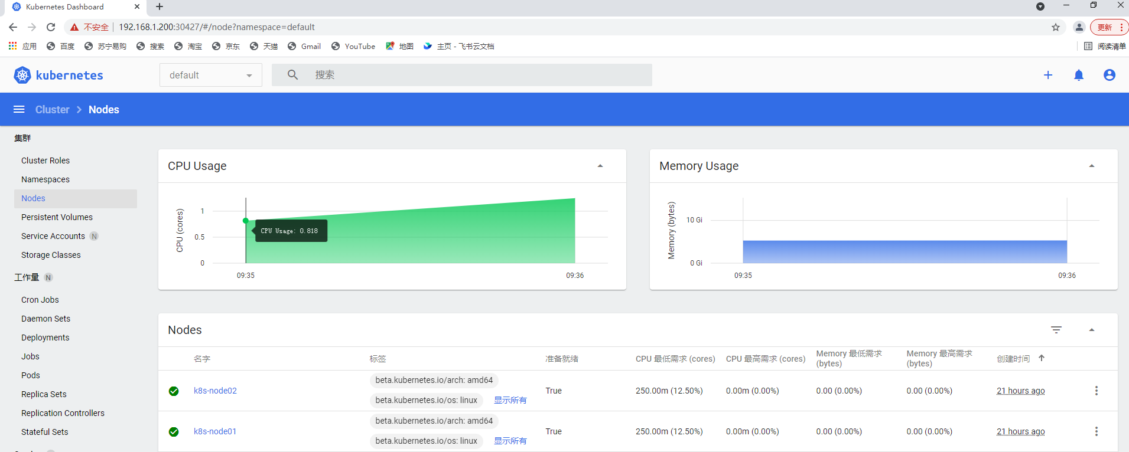Show all labels for k8s-node02
Screen dimensions: 1129x452
click(x=510, y=400)
